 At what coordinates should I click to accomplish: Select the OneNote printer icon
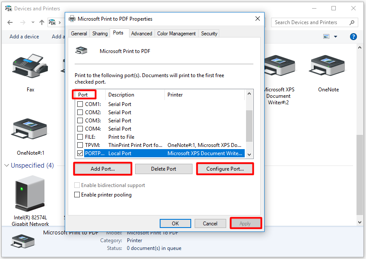coord(327,66)
